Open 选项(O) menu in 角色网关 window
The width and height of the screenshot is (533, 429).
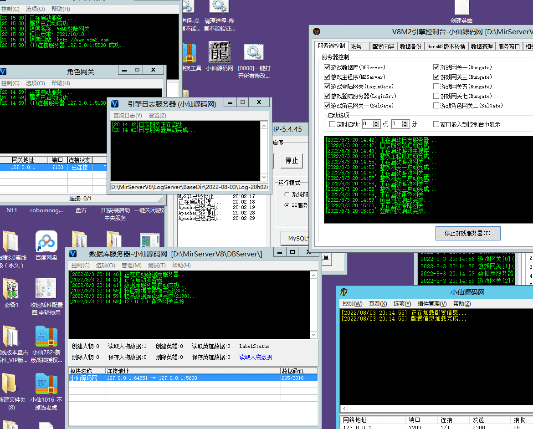pyautogui.click(x=36, y=83)
